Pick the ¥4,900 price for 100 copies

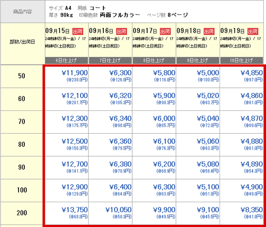coord(252,187)
